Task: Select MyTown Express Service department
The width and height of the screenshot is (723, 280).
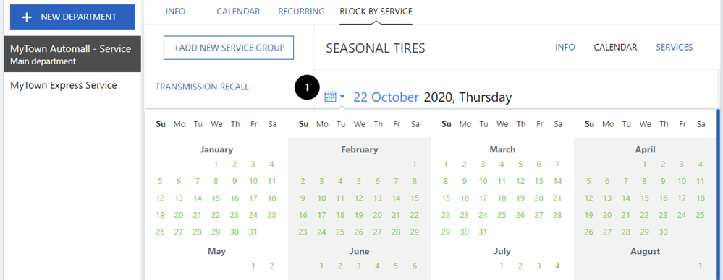Action: (63, 85)
